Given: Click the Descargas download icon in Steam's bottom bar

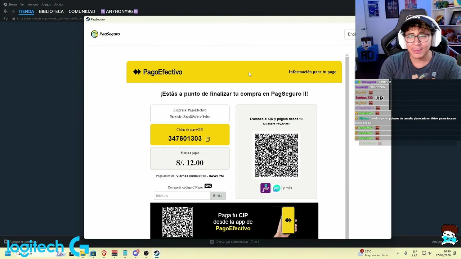Looking at the screenshot, I should click(212, 242).
